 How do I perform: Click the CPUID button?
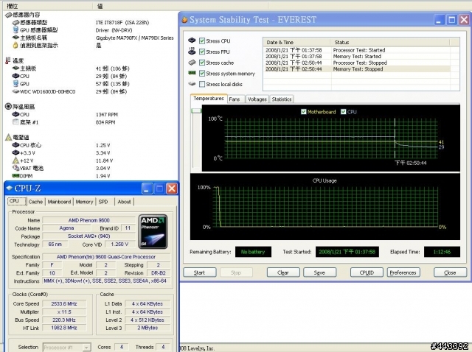point(367,272)
